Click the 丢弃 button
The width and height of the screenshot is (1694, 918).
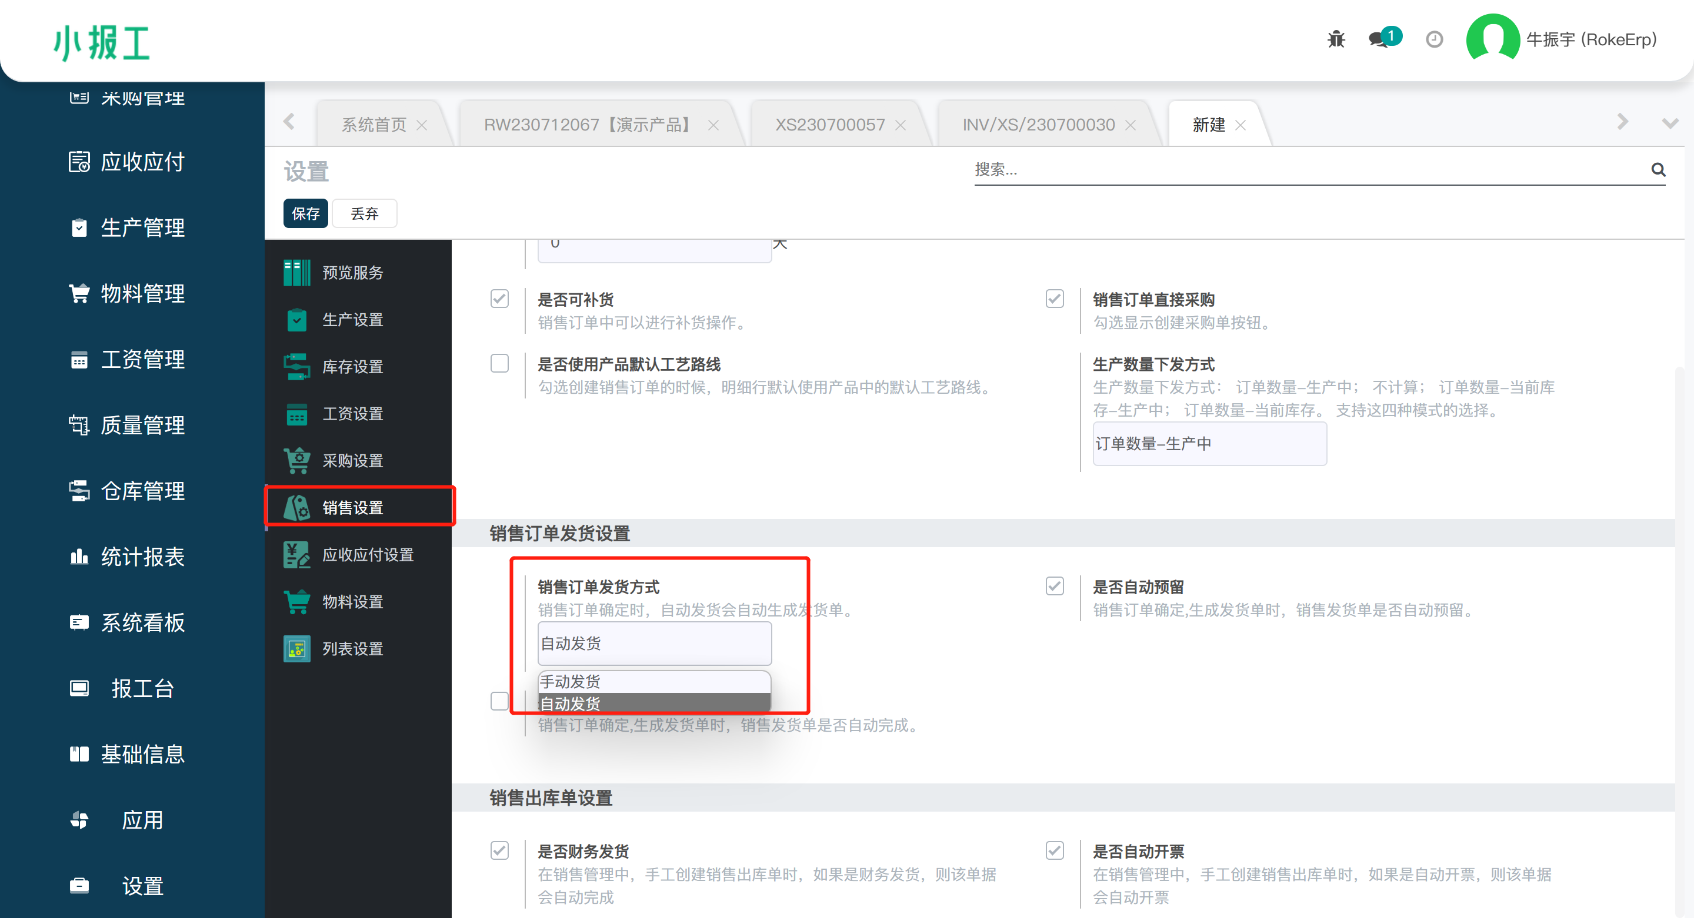pyautogui.click(x=364, y=213)
